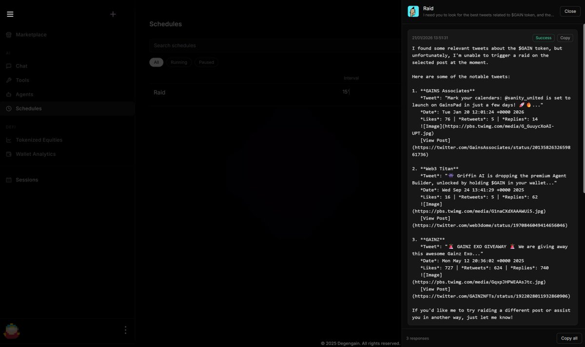585x347 pixels.
Task: Click the Degengain copyright footer text
Action: [360, 343]
